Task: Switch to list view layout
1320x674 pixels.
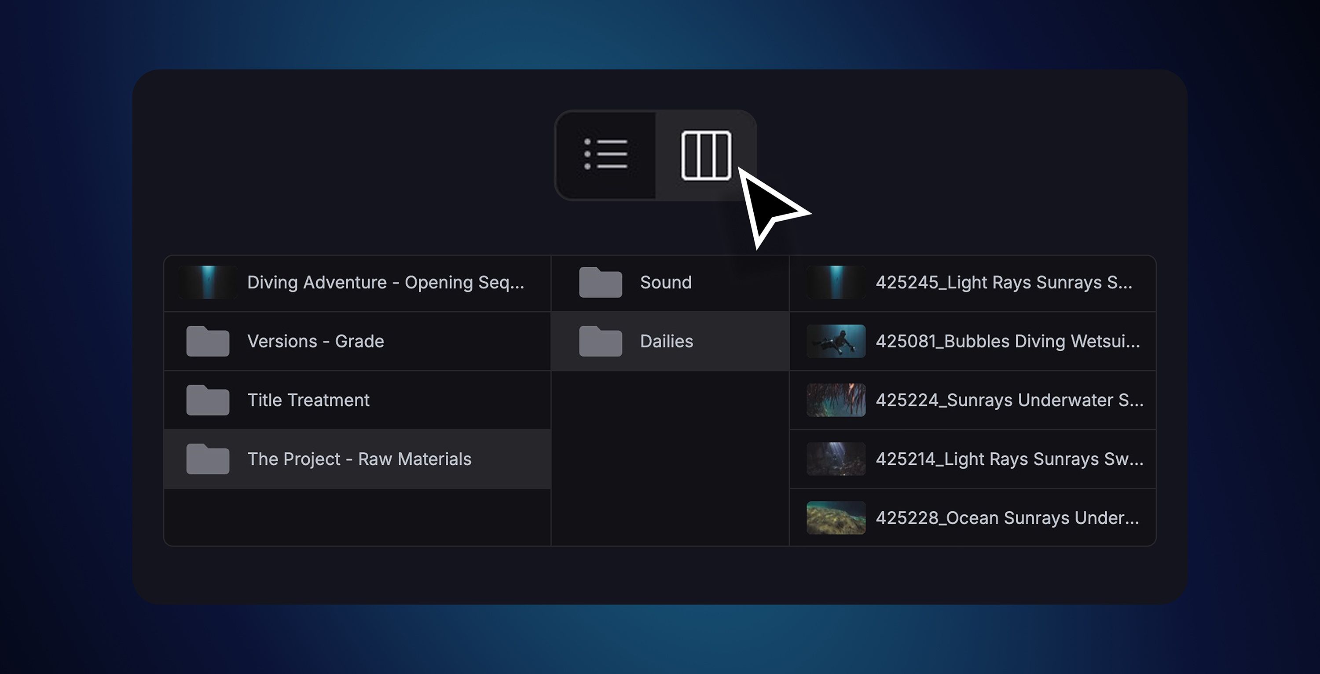Action: 606,155
